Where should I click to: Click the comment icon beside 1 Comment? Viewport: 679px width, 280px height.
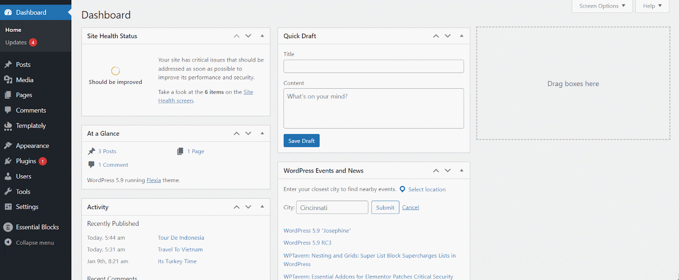[x=91, y=165]
